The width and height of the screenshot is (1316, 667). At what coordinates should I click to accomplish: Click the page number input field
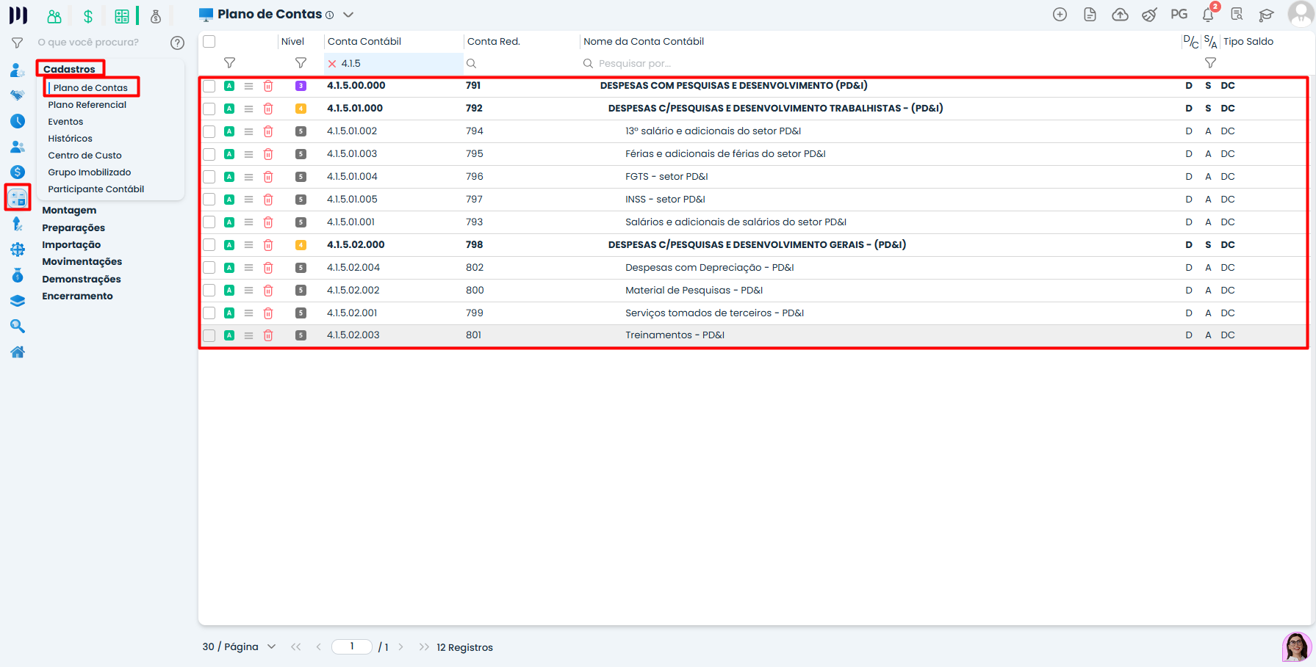coord(352,646)
